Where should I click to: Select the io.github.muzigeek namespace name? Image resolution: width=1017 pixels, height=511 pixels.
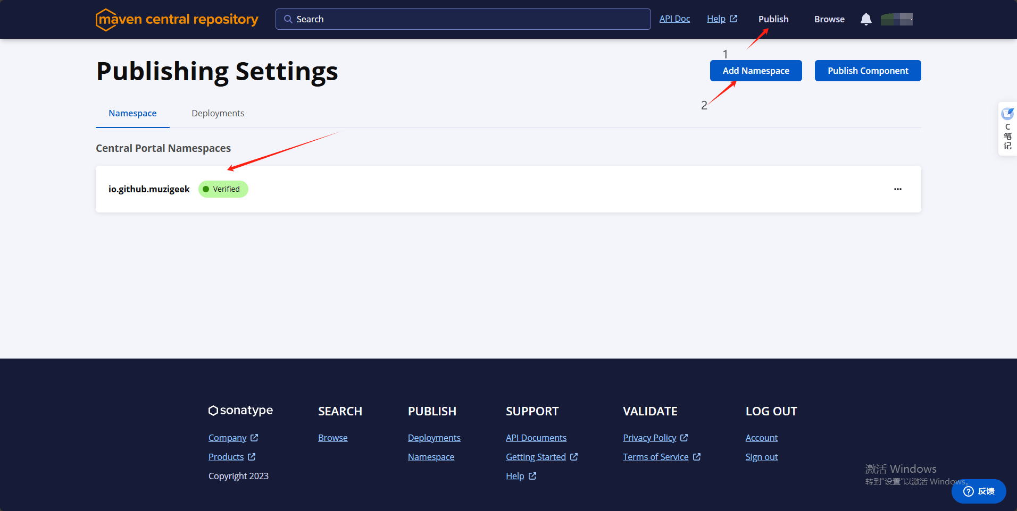click(x=149, y=189)
